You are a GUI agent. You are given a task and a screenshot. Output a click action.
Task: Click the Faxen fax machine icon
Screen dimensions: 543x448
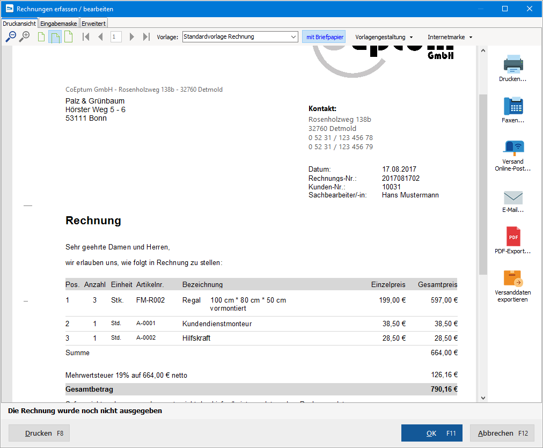[x=513, y=106]
